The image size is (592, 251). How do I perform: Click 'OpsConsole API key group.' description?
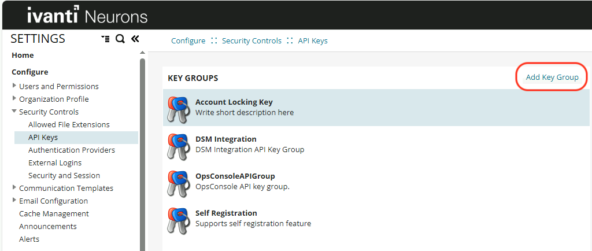pyautogui.click(x=242, y=186)
